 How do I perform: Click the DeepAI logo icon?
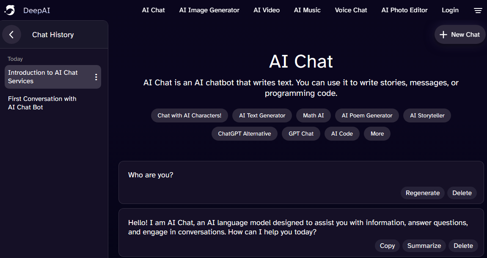[9, 10]
